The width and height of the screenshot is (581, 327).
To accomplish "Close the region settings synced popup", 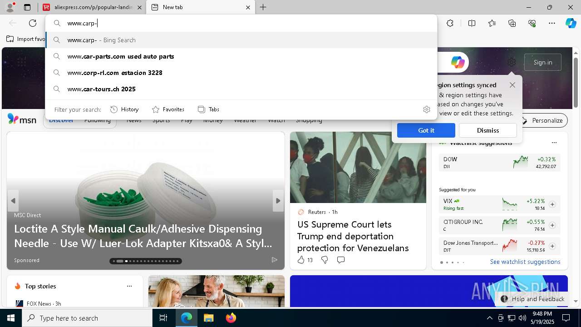I will (512, 85).
